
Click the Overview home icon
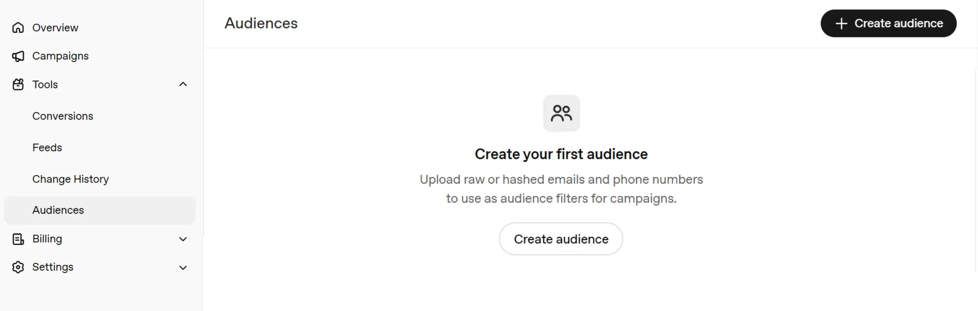(18, 28)
